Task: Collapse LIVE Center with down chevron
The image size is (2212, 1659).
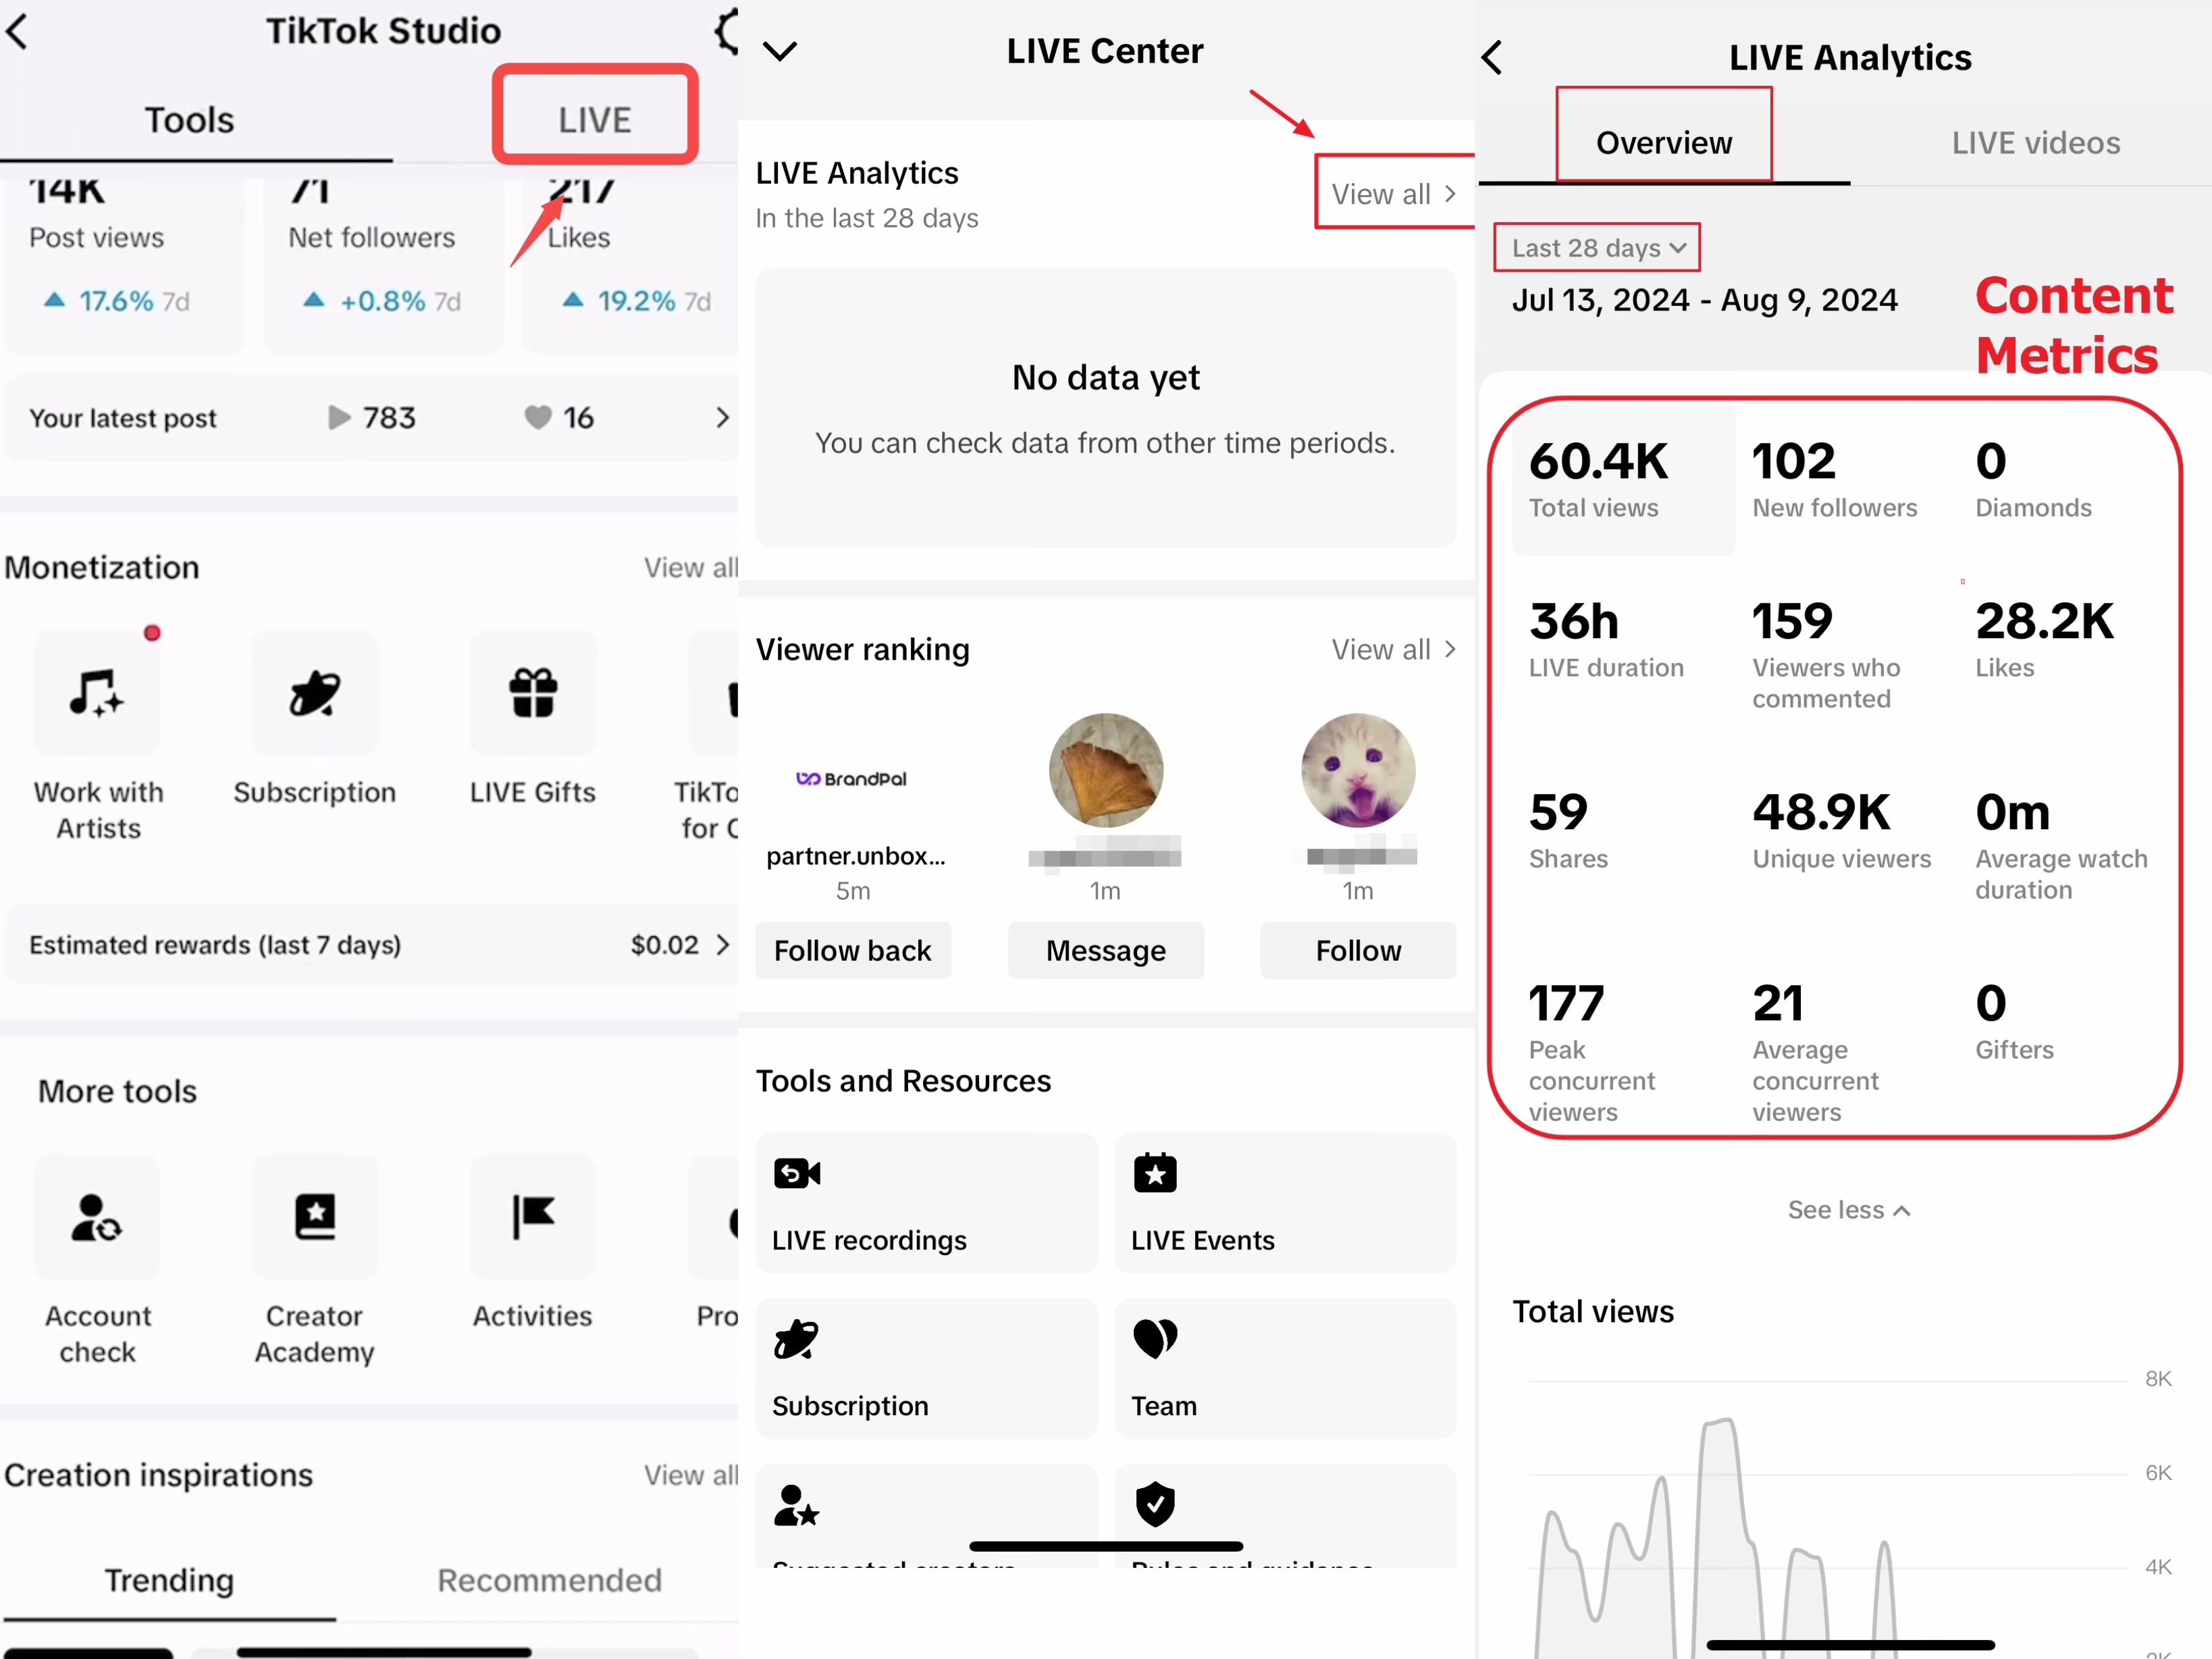Action: 780,51
